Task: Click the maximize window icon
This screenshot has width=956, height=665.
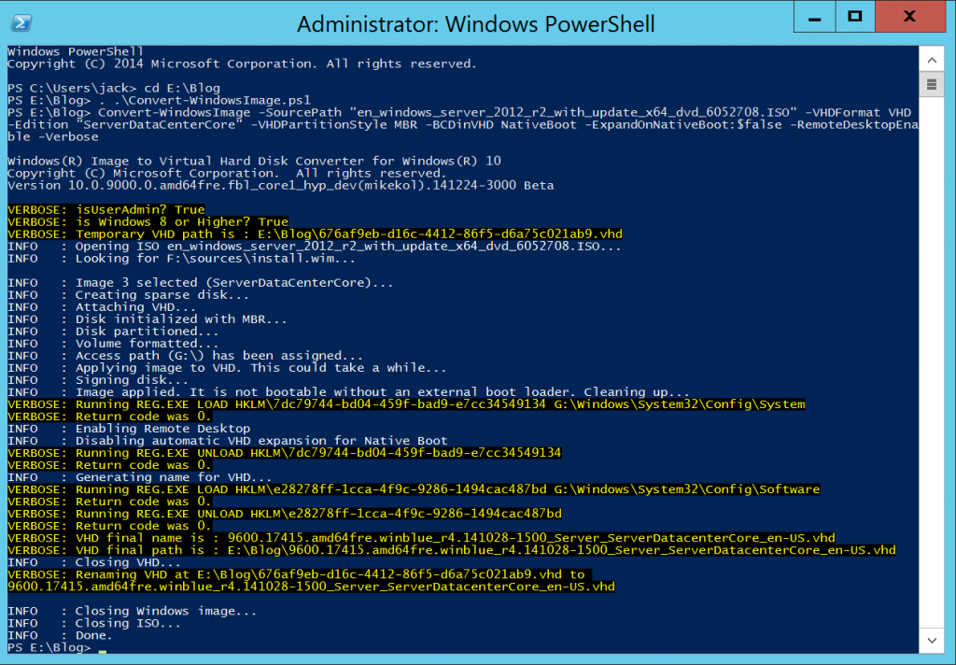Action: [854, 16]
